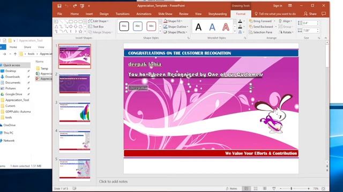Open the Slide Show tab
343x192 pixels.
[165, 14]
